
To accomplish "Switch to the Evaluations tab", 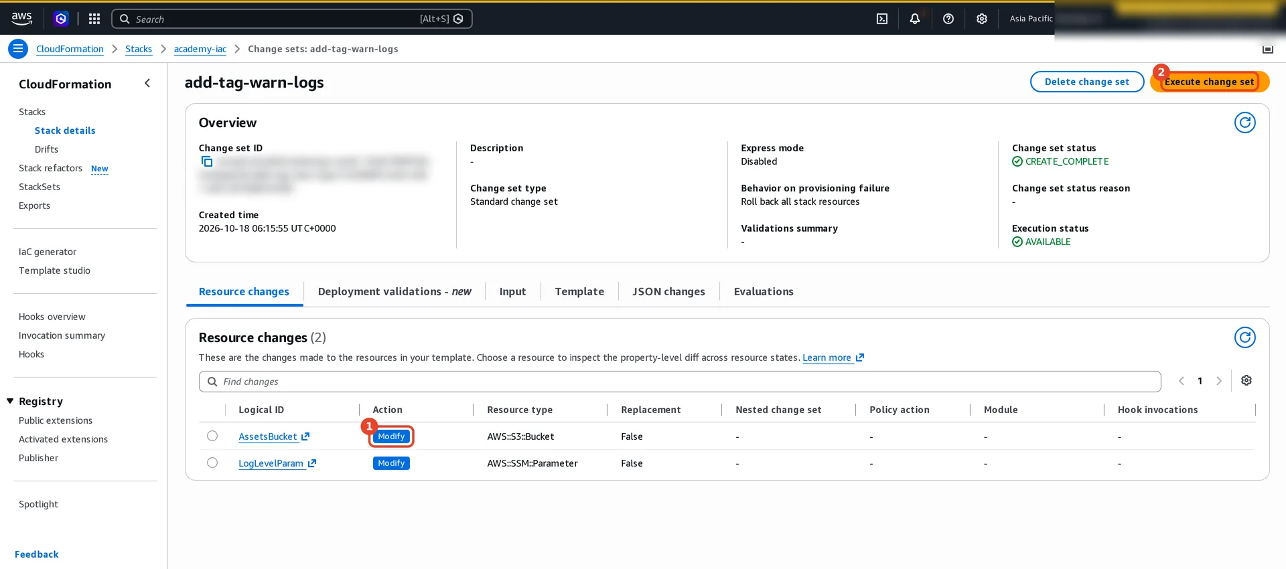I will click(x=764, y=292).
